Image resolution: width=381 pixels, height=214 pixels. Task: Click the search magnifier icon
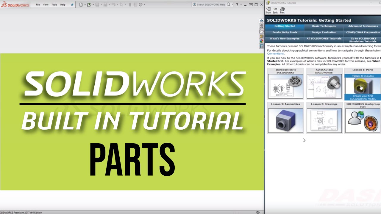pos(229,5)
